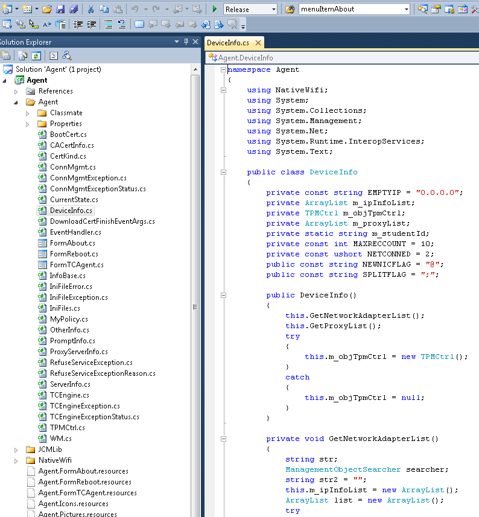Screen dimensions: 479x517
Task: Cut selection with the scissors icon
Action: (x=90, y=9)
